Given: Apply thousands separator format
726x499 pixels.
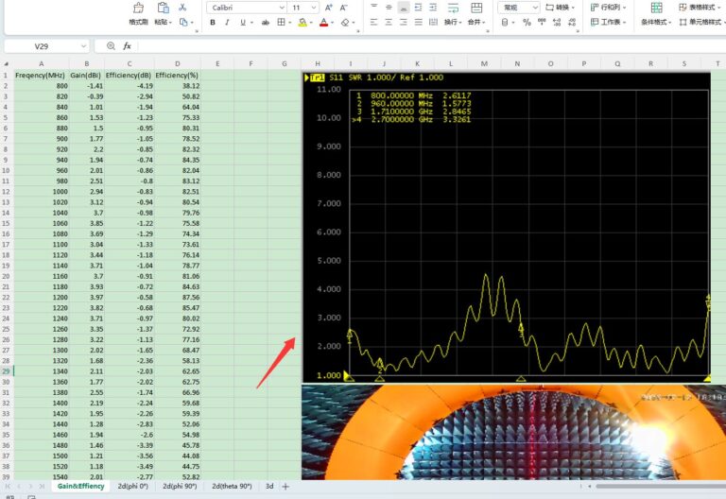Looking at the screenshot, I should [x=542, y=22].
